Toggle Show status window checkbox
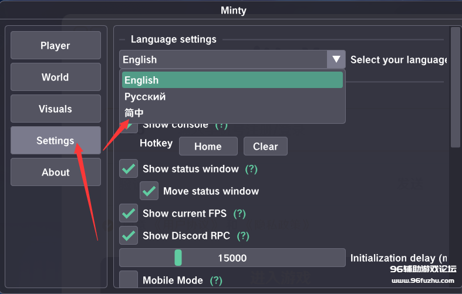Image resolution: width=462 pixels, height=294 pixels. pyautogui.click(x=129, y=169)
